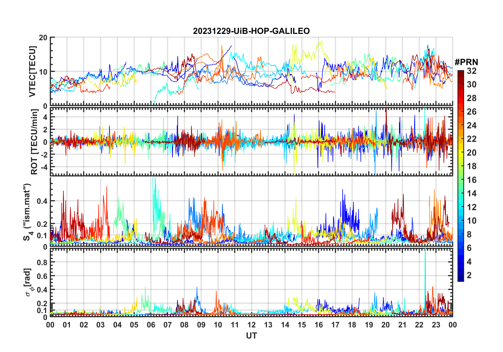Select UT axis hour tick 05

pos(134,325)
